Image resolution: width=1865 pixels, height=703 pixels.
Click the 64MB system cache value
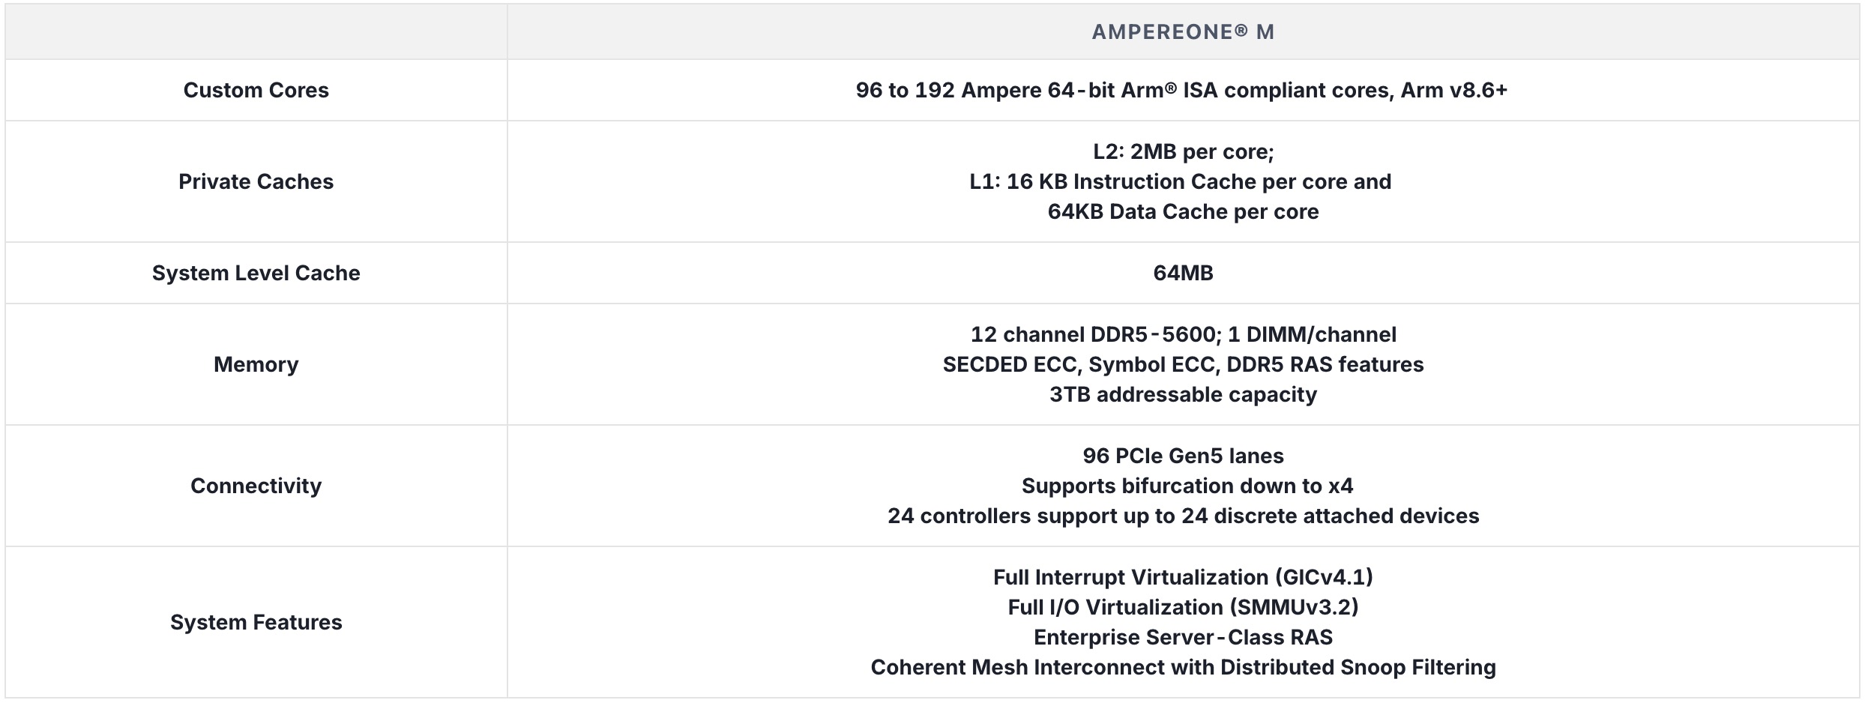click(x=1183, y=273)
